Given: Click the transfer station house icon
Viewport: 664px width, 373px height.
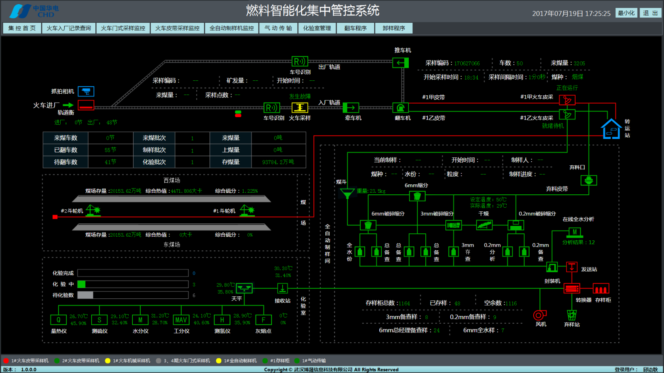Looking at the screenshot, I should point(611,129).
